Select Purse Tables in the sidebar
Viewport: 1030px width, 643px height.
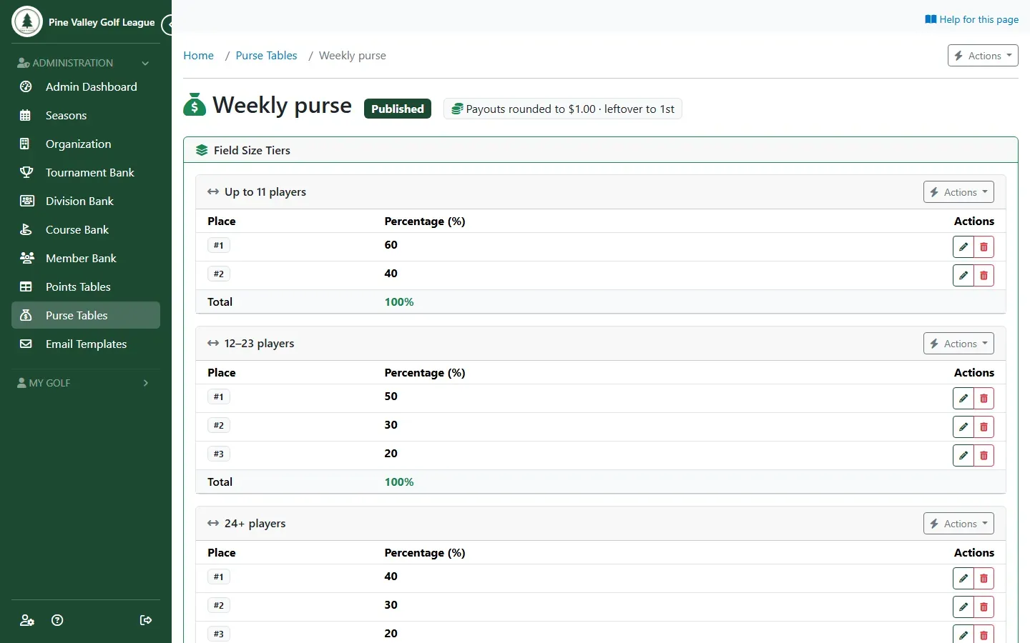tap(86, 315)
